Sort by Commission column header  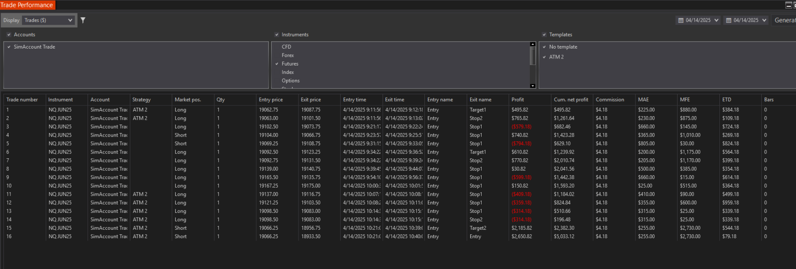[x=610, y=100]
